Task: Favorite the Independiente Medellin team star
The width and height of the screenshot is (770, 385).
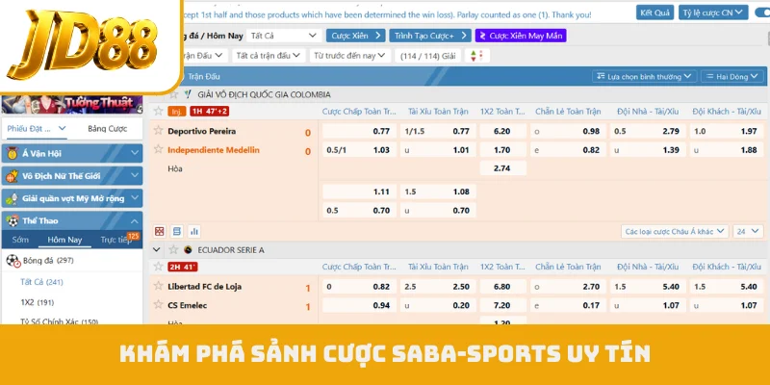Action: tap(158, 149)
